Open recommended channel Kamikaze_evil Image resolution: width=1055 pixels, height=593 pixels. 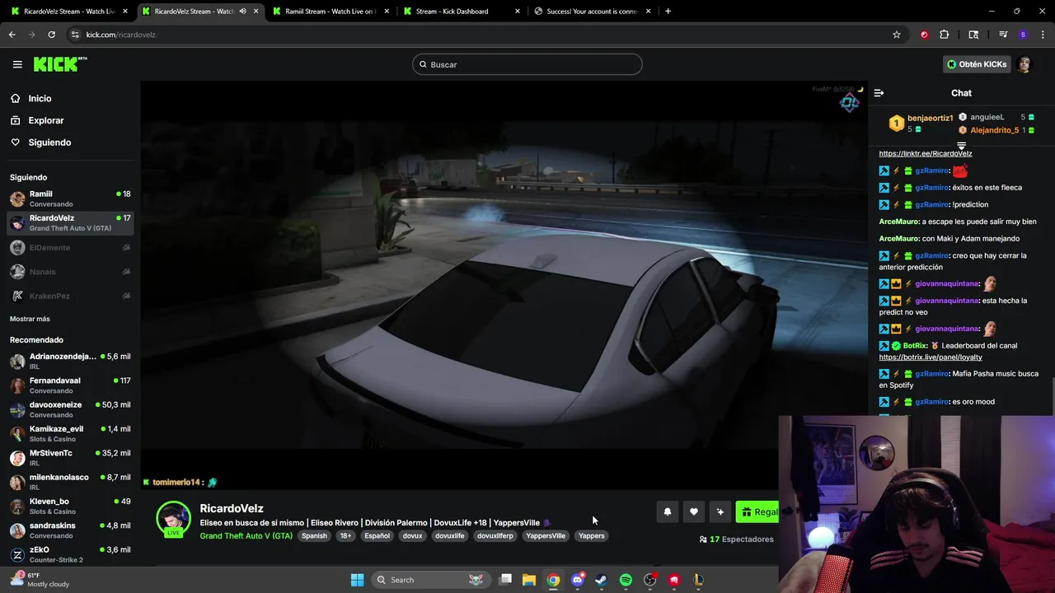click(x=70, y=433)
